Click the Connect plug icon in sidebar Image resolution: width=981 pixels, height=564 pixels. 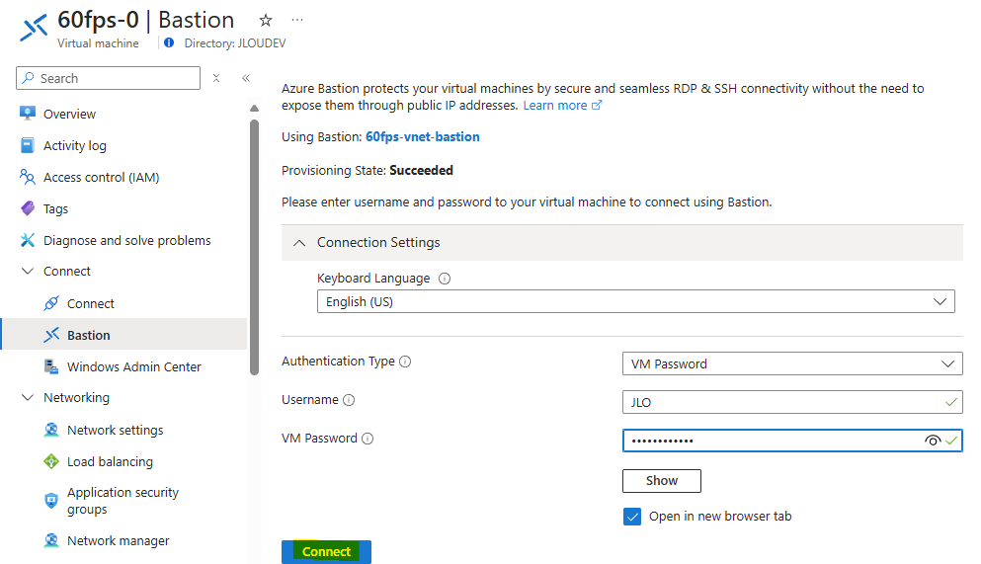pos(51,303)
